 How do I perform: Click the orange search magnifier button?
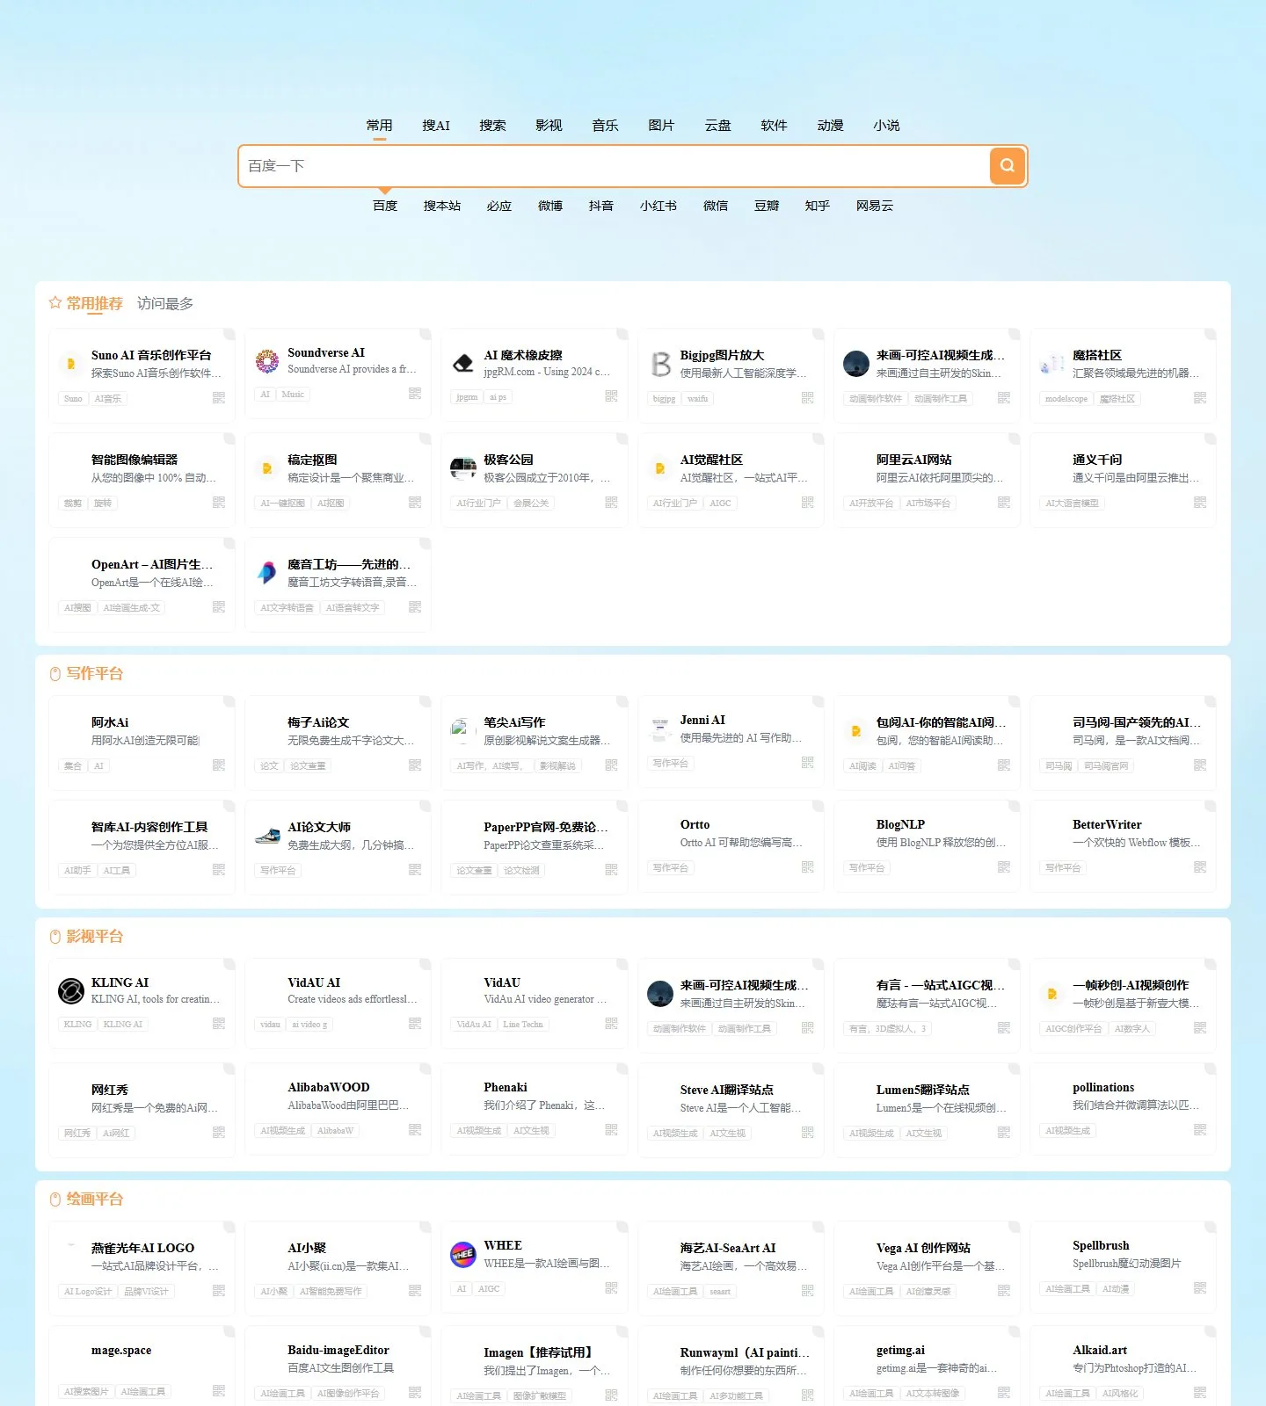(1008, 166)
